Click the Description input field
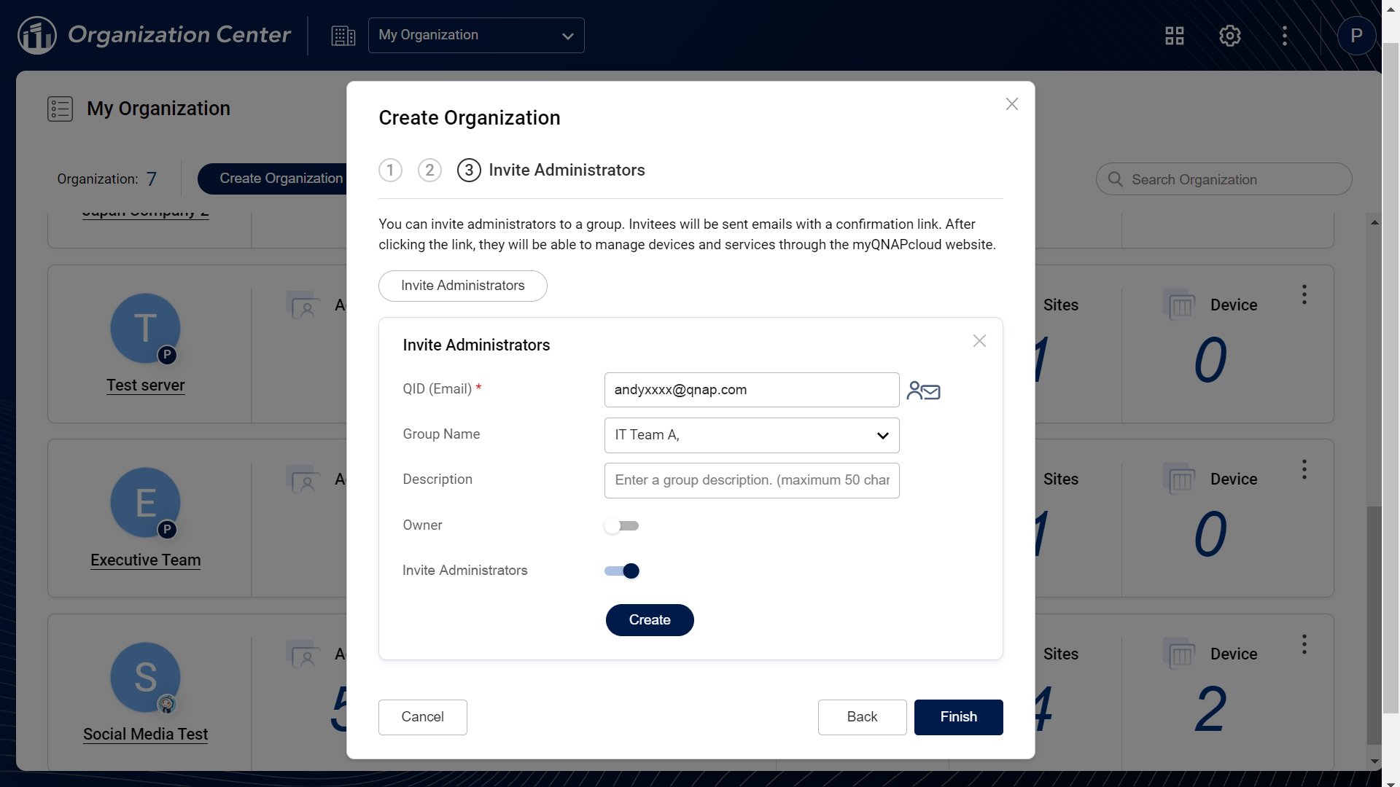 tap(751, 480)
